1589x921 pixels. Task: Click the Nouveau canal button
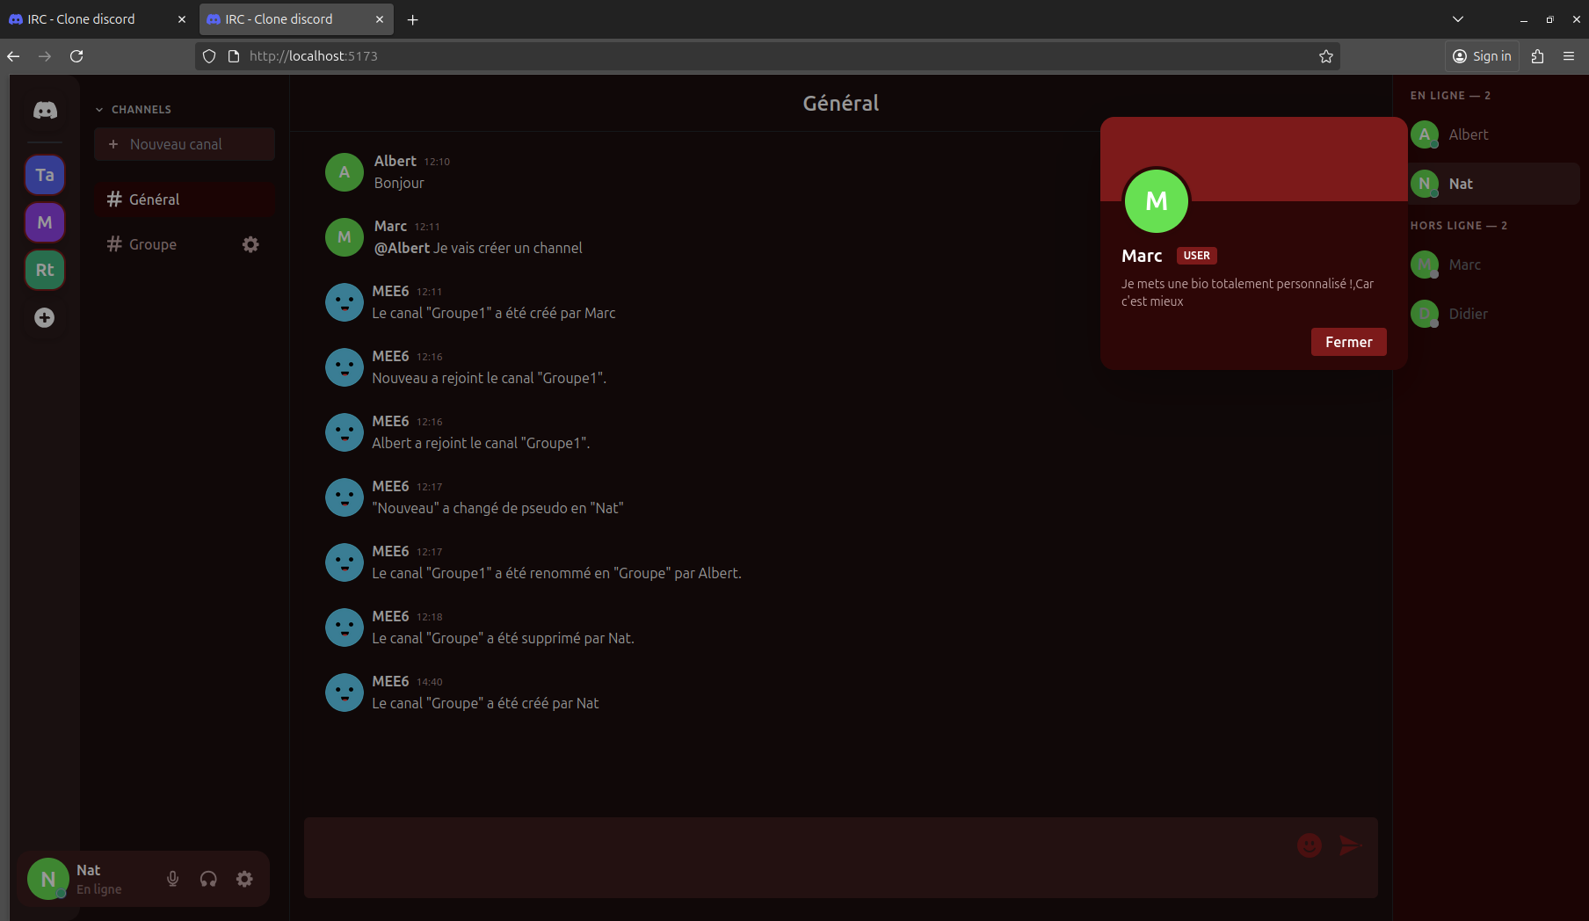point(185,144)
